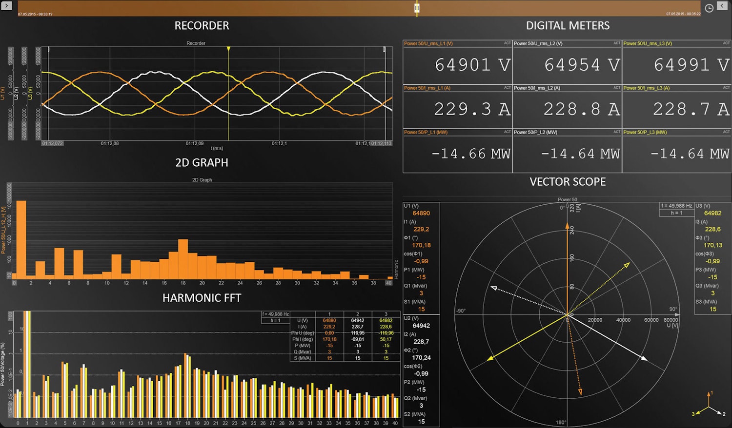Click the timeline start timestamp 08:33:19
732x428 pixels.
[x=35, y=14]
